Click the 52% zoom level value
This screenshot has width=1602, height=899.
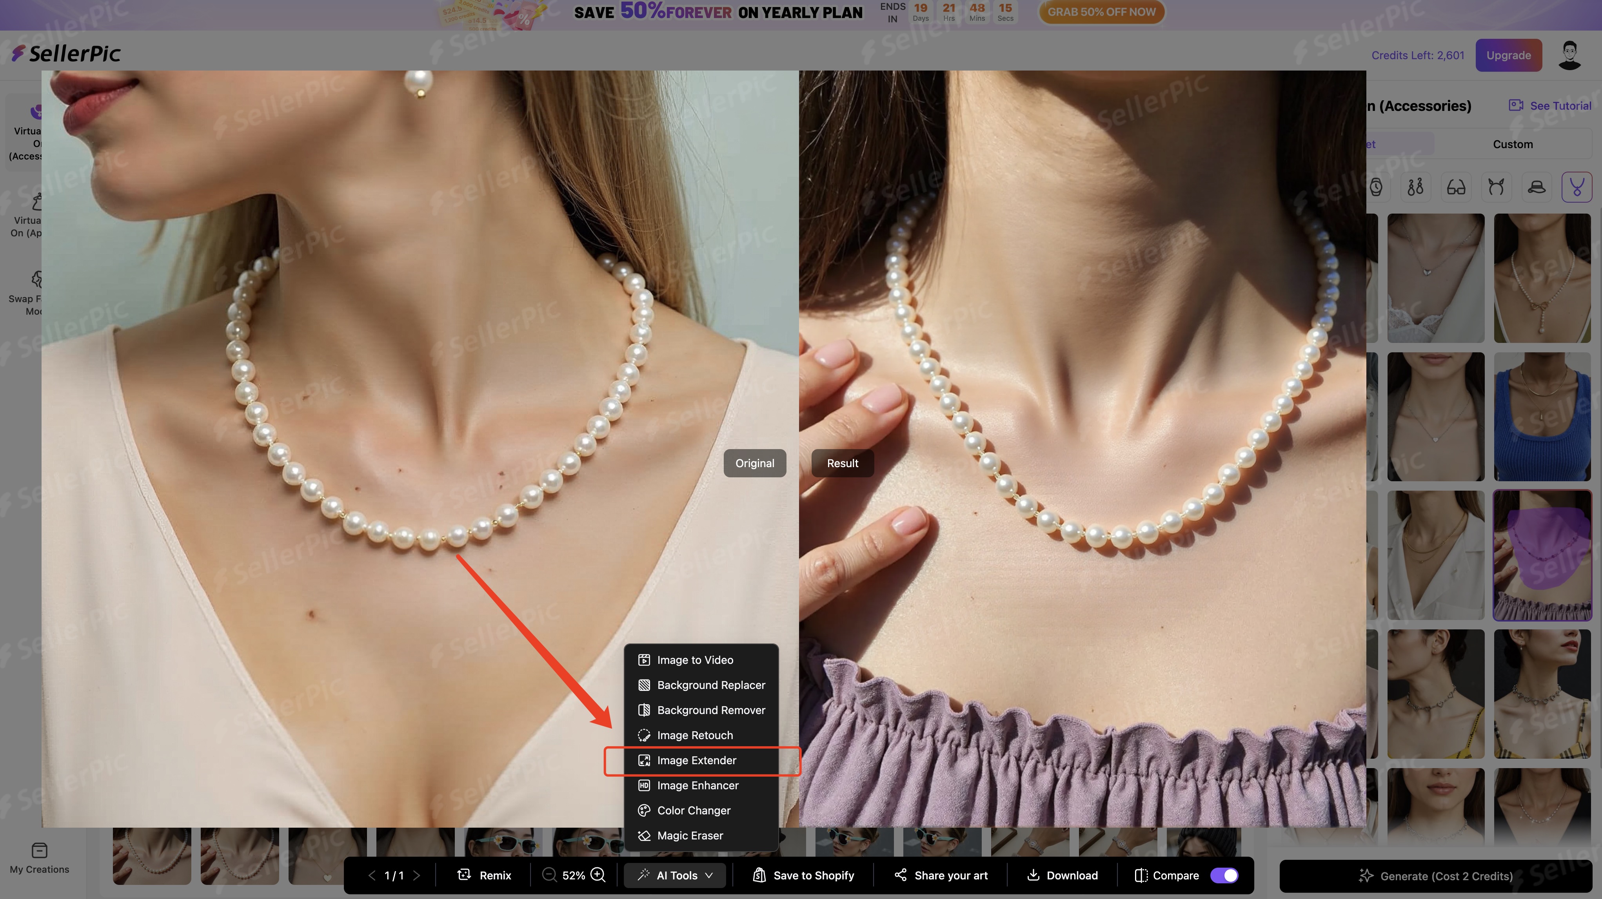pos(573,875)
